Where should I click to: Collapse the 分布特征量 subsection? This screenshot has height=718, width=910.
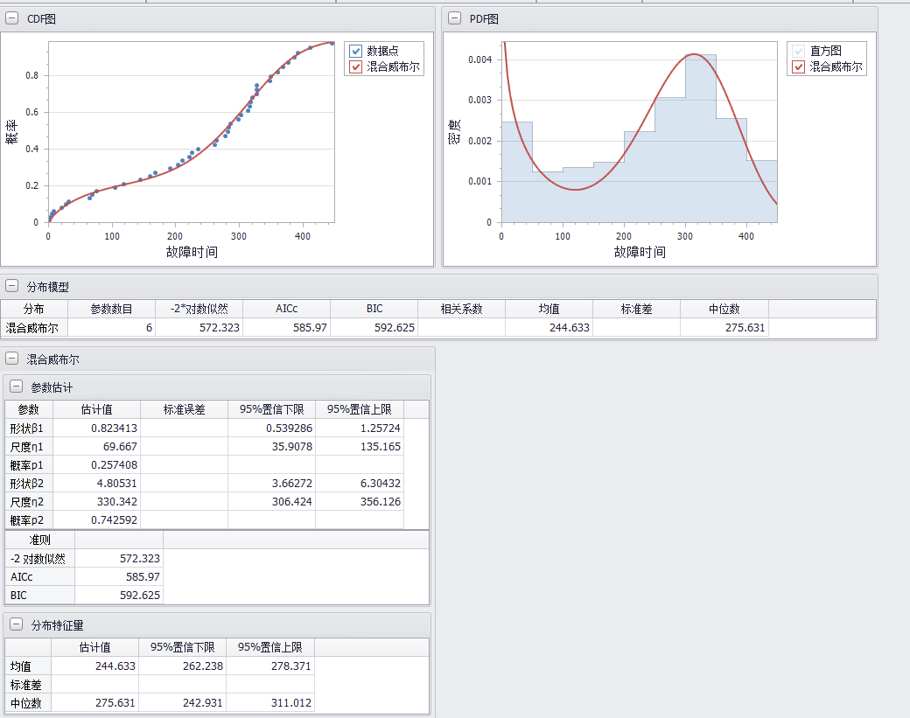[x=16, y=624]
